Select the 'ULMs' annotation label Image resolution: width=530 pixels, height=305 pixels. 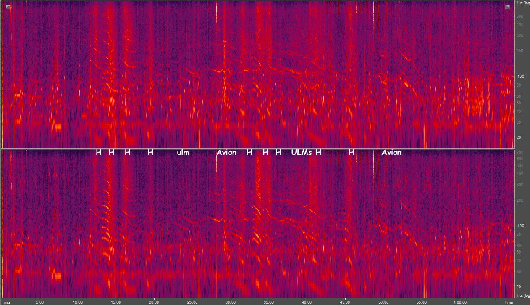[301, 152]
